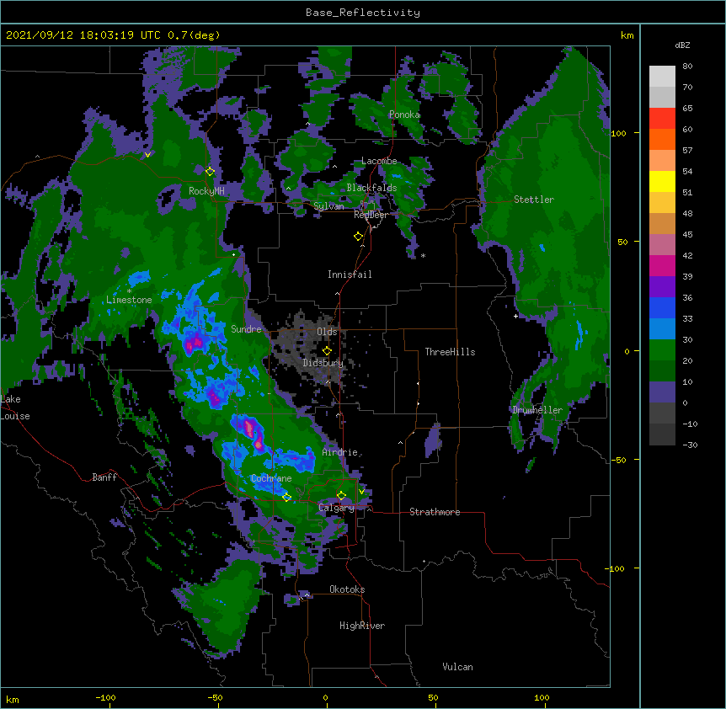Select the Sundre label on the map
Screen dimensions: 726x709
(x=246, y=329)
